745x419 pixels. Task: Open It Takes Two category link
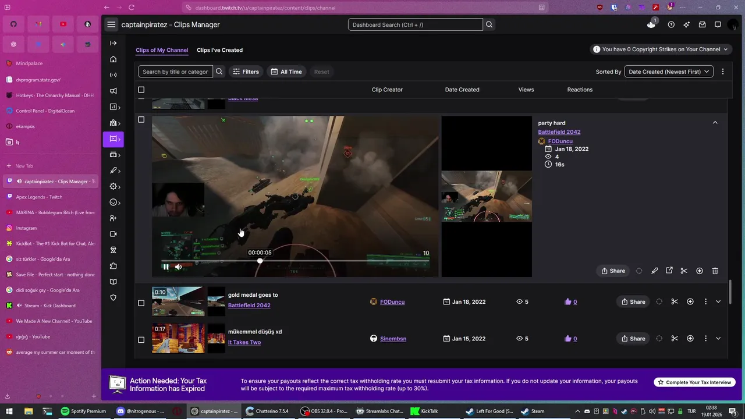tap(244, 342)
